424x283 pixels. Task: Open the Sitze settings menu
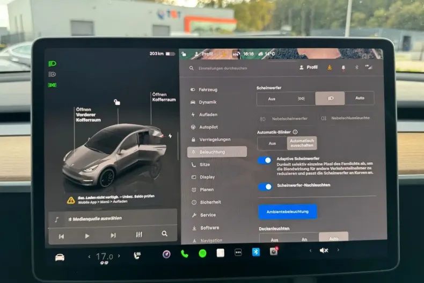point(201,164)
